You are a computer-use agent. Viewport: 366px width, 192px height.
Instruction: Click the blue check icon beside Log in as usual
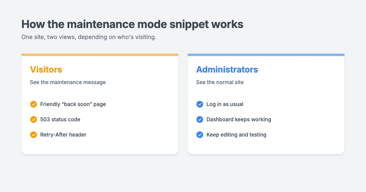click(200, 104)
